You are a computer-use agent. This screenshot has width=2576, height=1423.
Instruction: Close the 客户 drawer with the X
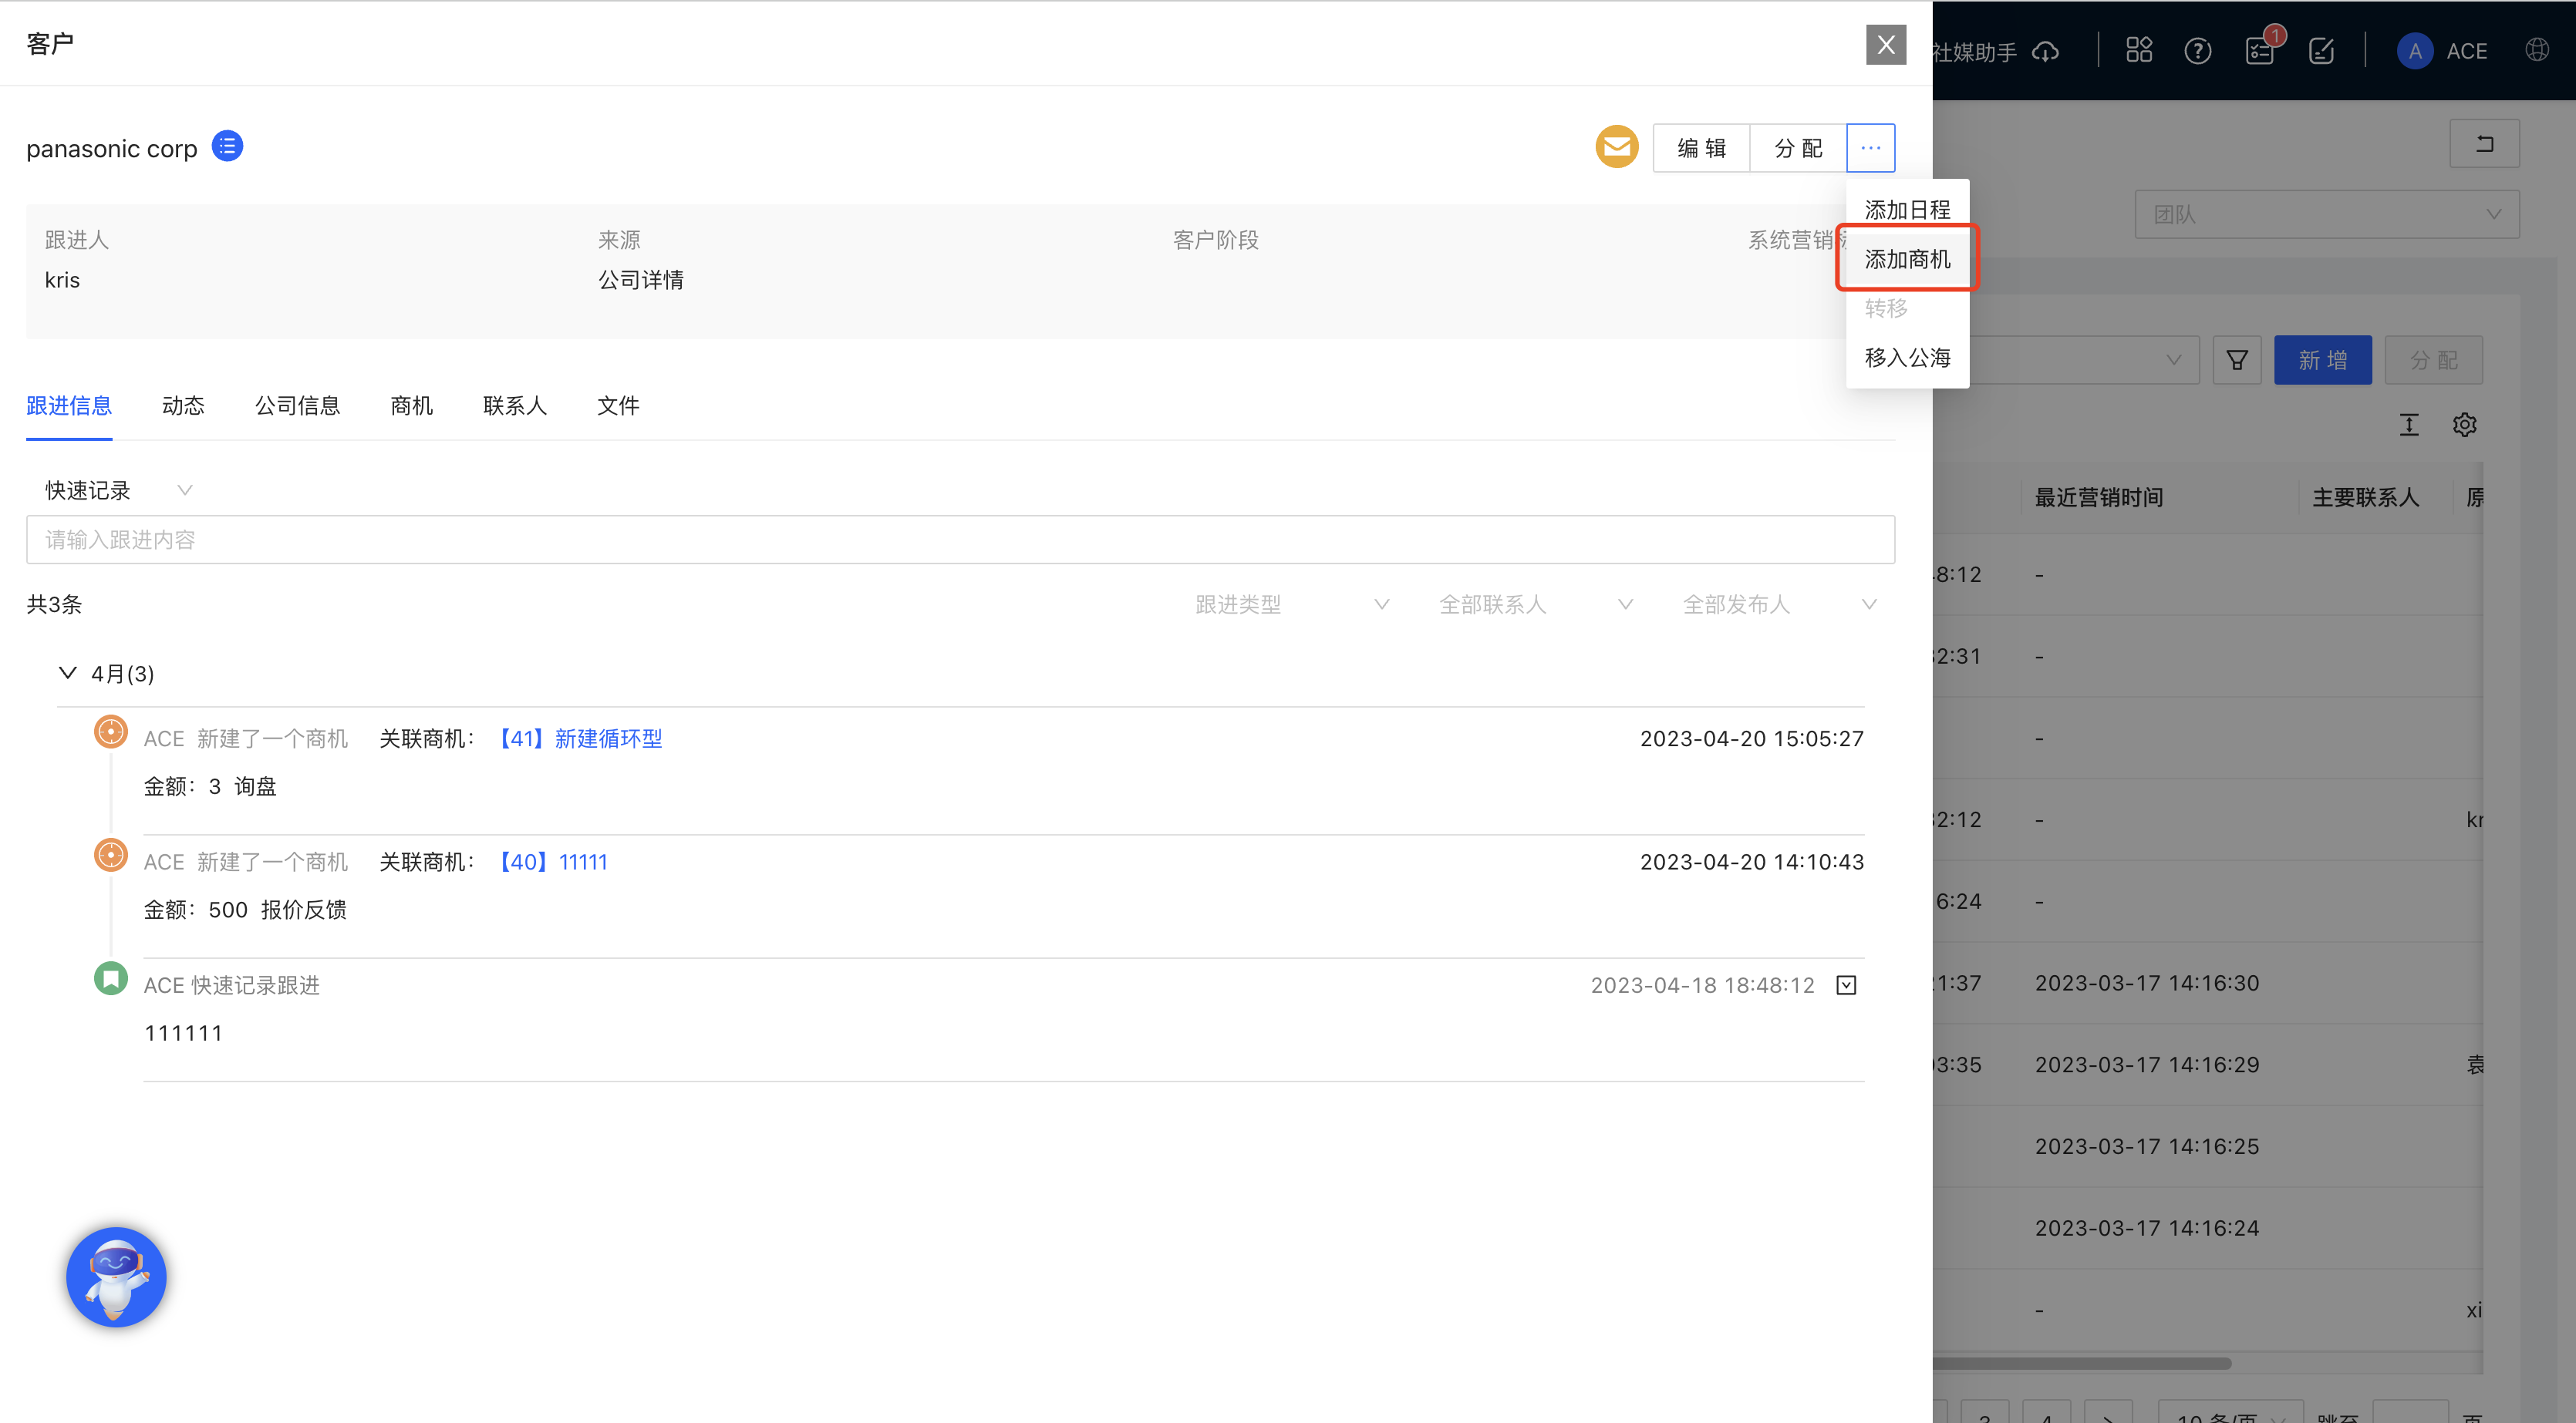tap(1886, 45)
